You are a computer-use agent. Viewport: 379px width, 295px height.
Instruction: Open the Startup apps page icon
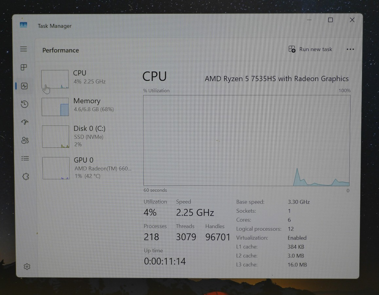pos(25,122)
